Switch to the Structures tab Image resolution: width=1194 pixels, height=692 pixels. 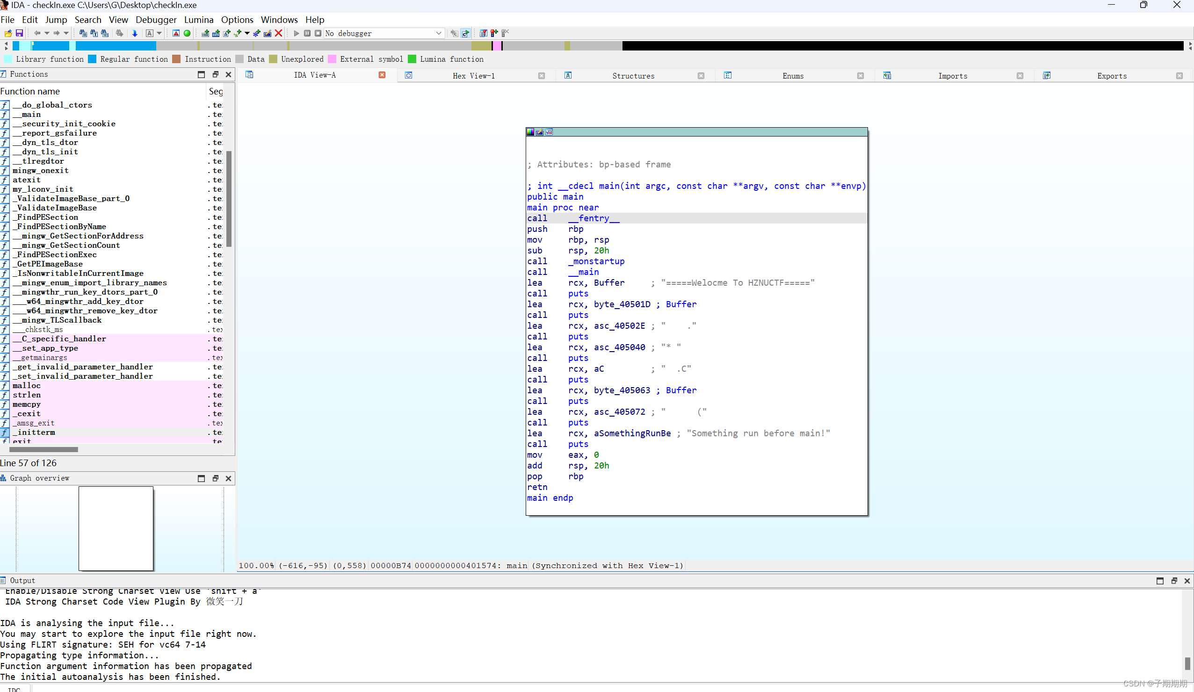pos(634,75)
